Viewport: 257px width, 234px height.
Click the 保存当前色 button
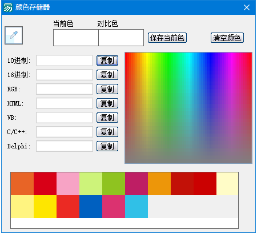pyautogui.click(x=167, y=38)
